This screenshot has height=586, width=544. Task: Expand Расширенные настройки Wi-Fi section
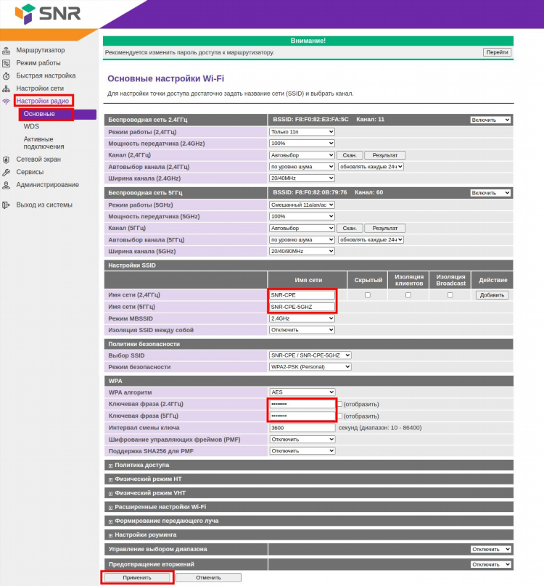[x=308, y=507]
